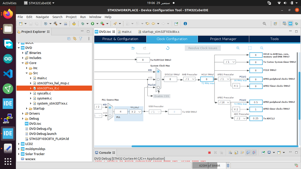This screenshot has height=169, width=301.
Task: Toggle show console on standard error change
Action: pos(254,152)
